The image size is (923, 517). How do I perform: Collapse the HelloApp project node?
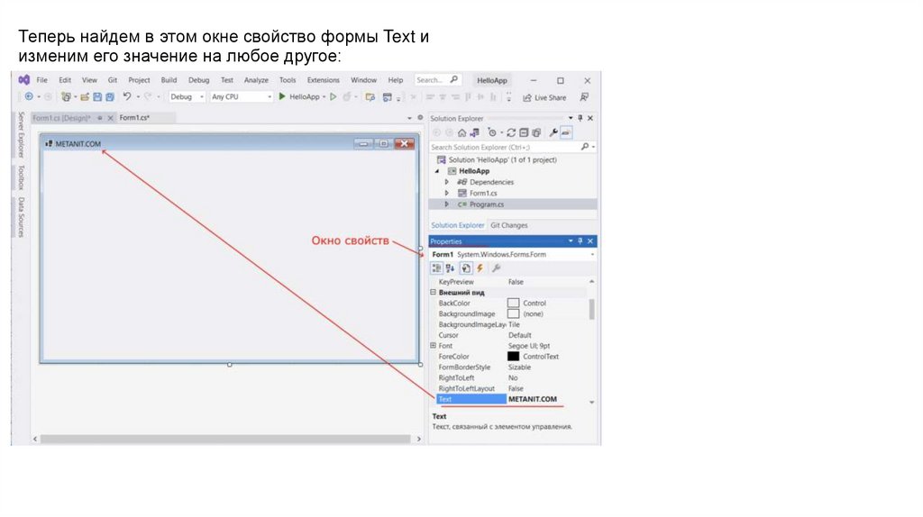coord(437,171)
